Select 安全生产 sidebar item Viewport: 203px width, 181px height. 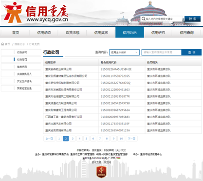[x=21, y=81]
